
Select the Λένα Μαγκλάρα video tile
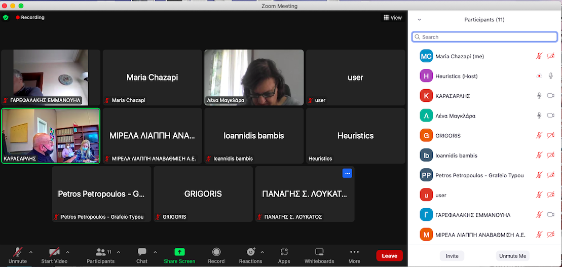(x=254, y=78)
